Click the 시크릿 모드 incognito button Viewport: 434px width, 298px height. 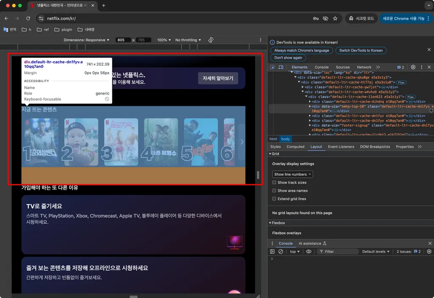[x=361, y=18]
